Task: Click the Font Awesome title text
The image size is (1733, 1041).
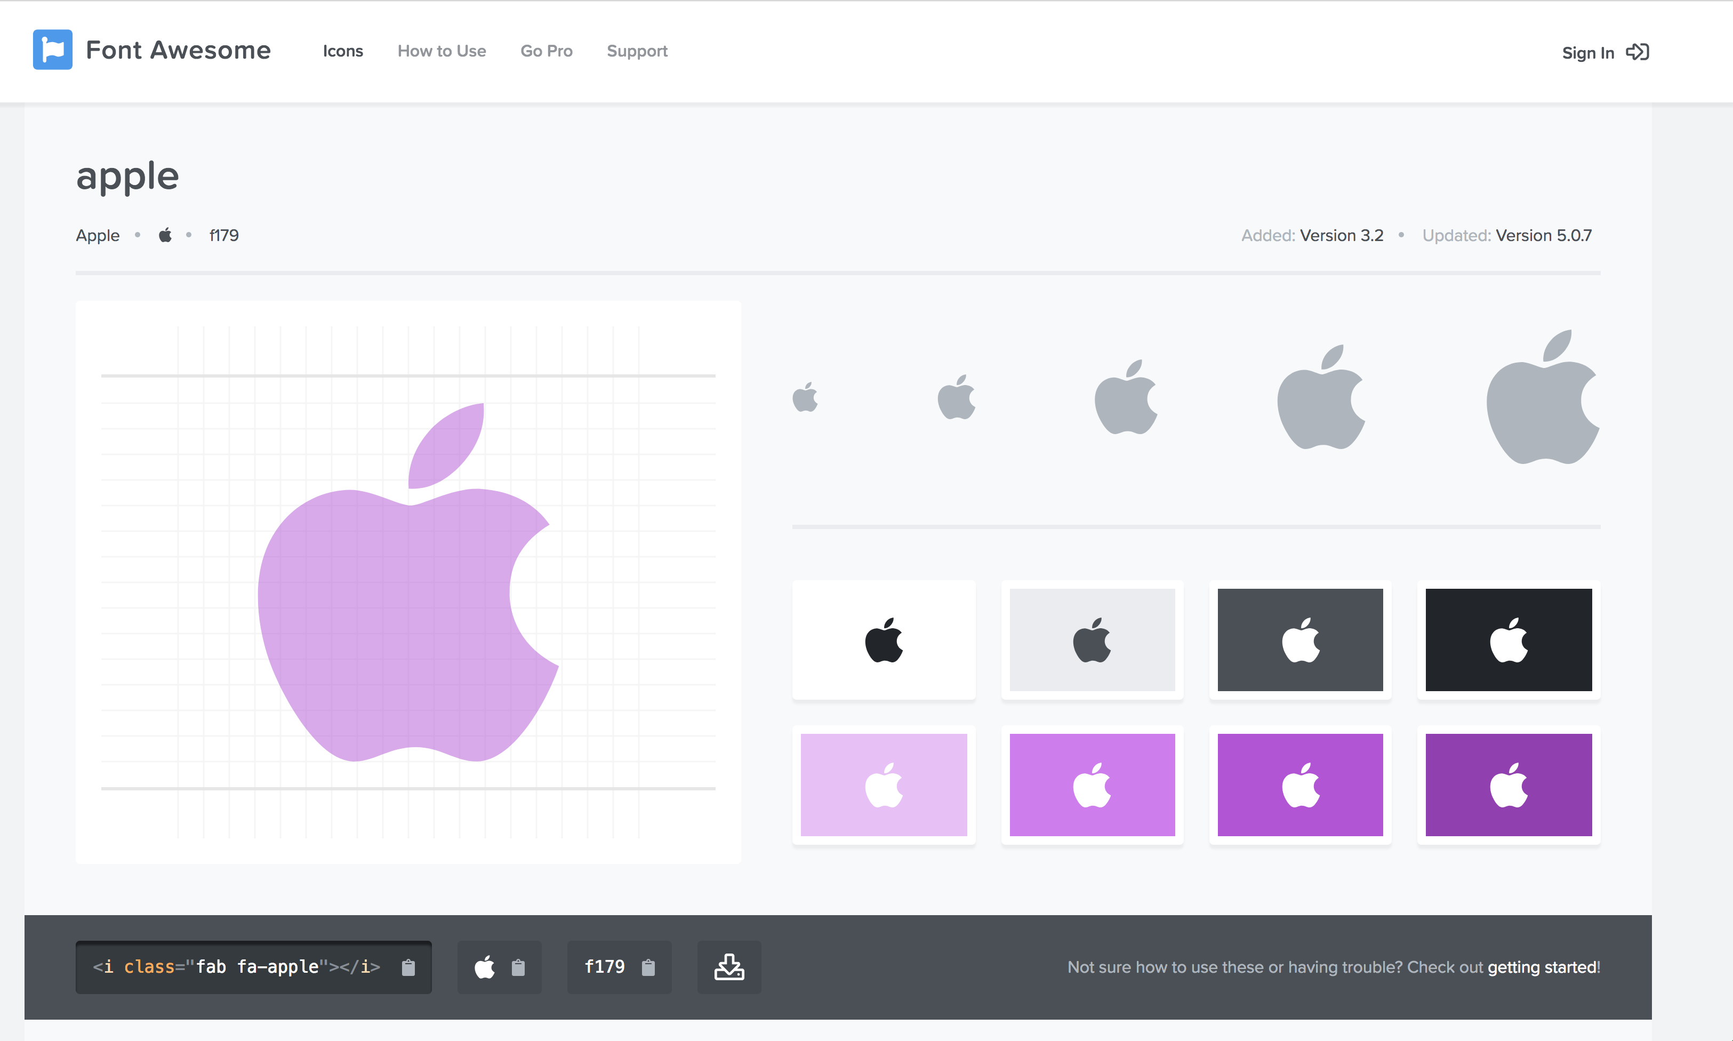Action: coord(178,51)
